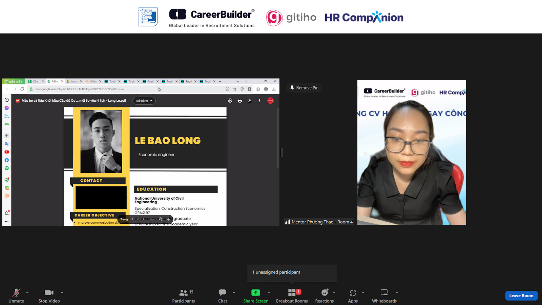Viewport: 542px width, 305px height.
Task: Click Remove Pin on the video
Action: coord(304,88)
